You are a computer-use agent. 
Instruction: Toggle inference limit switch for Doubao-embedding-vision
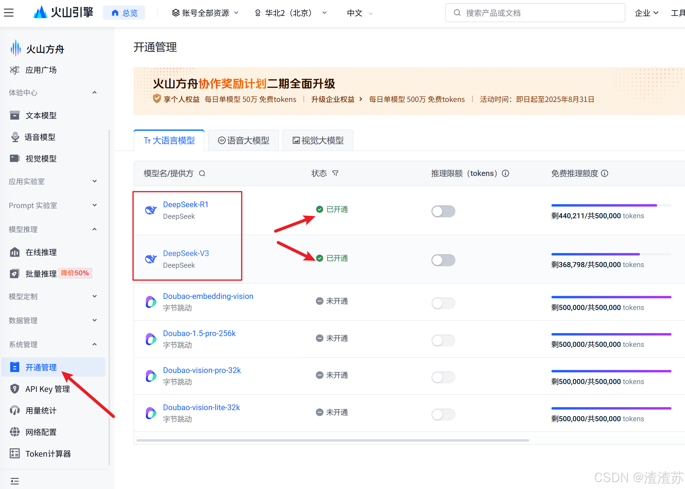[x=443, y=303]
